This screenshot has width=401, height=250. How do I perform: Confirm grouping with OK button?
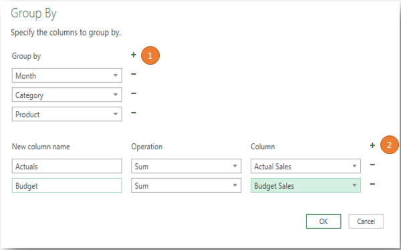click(x=323, y=221)
